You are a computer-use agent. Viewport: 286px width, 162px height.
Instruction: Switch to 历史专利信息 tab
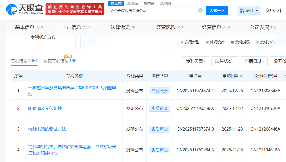[x=60, y=61]
